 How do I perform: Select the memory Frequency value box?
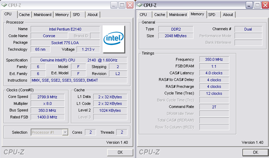(x=214, y=60)
